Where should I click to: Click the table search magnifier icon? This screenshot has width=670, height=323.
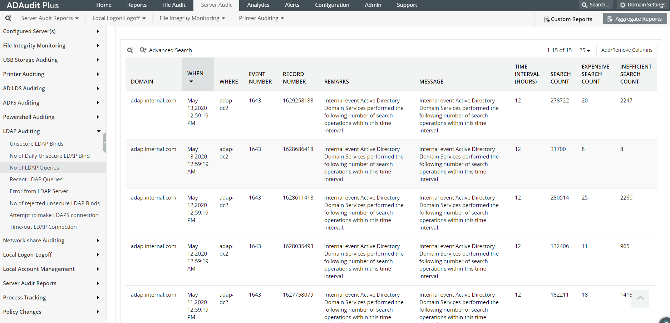[130, 50]
